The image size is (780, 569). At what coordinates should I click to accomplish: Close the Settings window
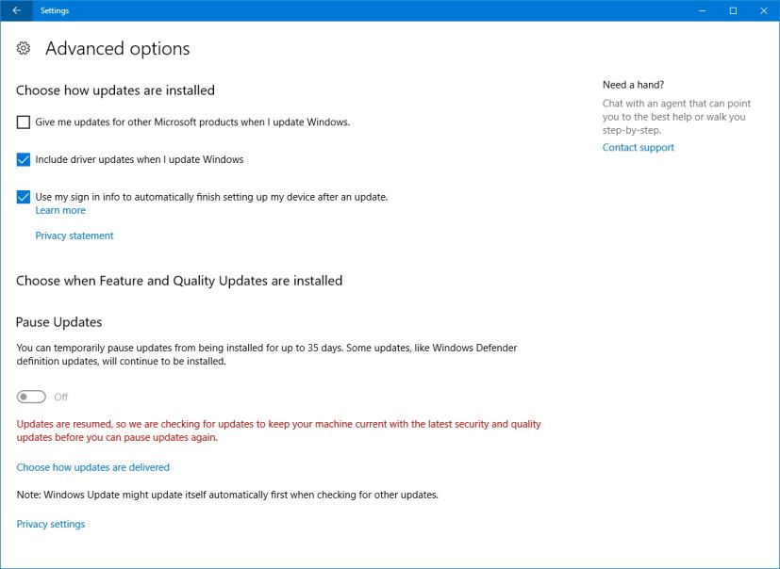765,10
